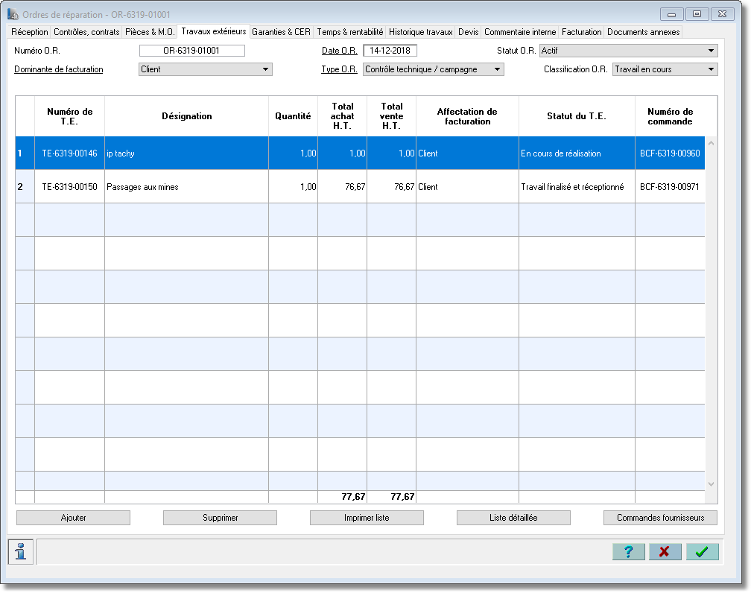The width and height of the screenshot is (751, 593).
Task: Cancel with the red X button
Action: pyautogui.click(x=665, y=551)
